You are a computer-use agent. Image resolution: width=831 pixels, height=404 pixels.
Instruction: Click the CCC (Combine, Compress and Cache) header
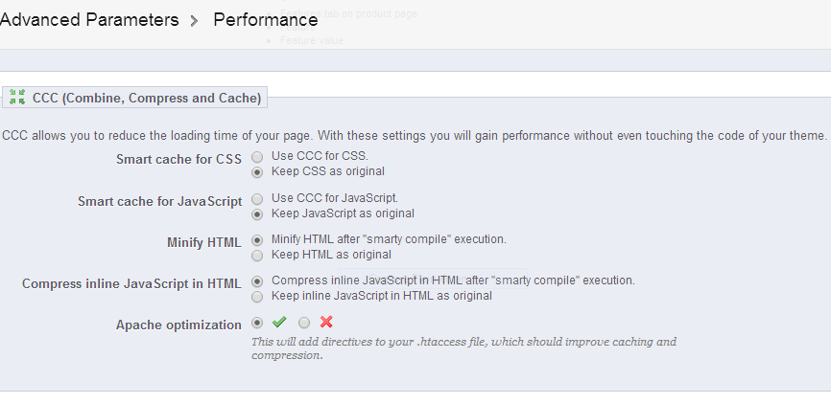146,98
